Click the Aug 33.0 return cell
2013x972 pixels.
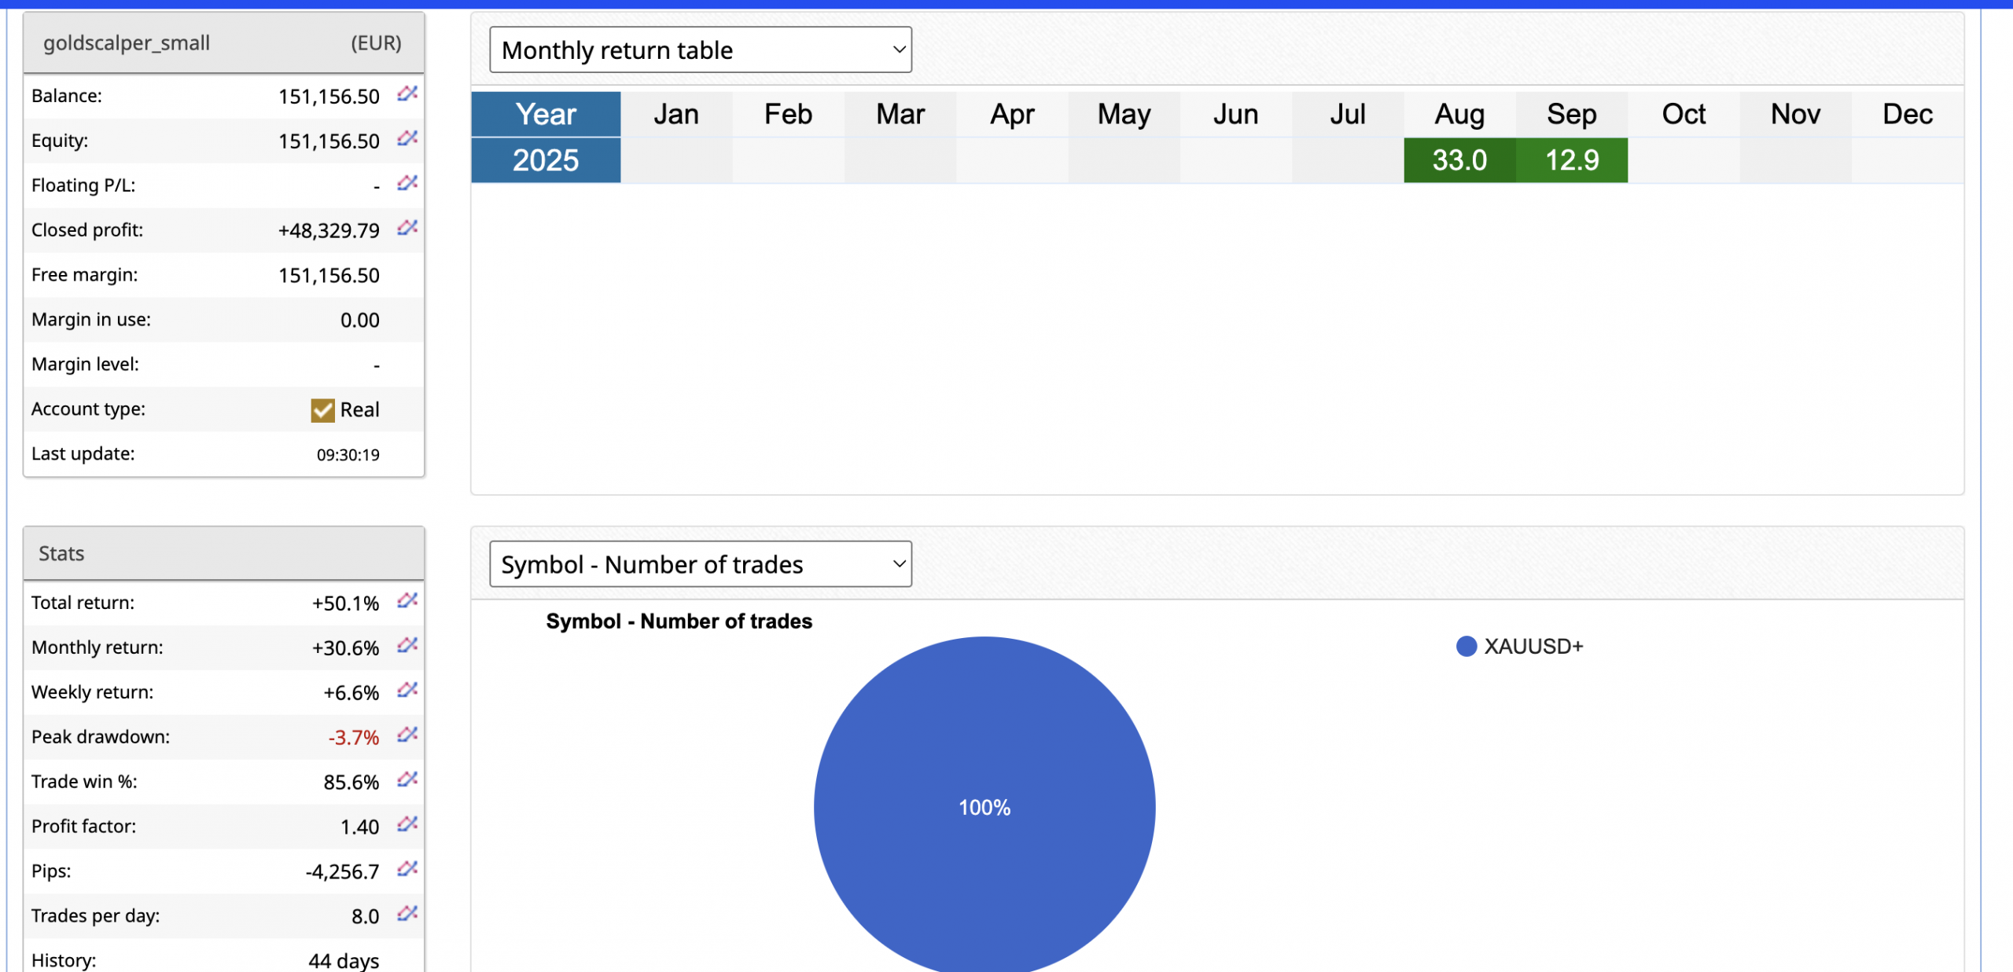pos(1459,160)
